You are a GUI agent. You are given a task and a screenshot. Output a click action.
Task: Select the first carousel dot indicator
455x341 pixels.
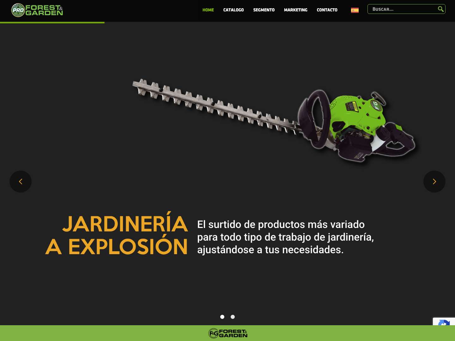[222, 317]
